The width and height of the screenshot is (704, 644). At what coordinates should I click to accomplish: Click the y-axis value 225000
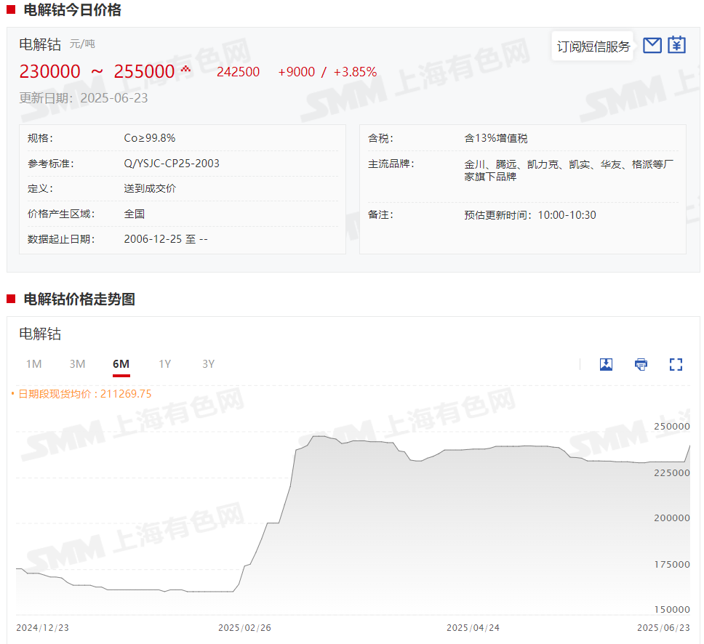pos(672,473)
